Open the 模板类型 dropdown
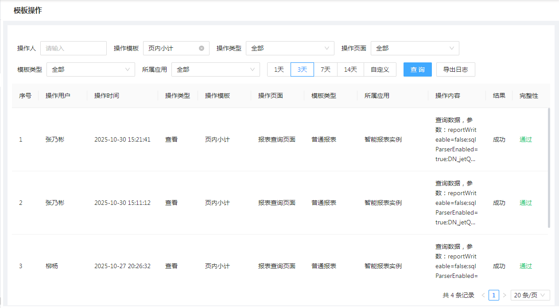 pyautogui.click(x=90, y=69)
